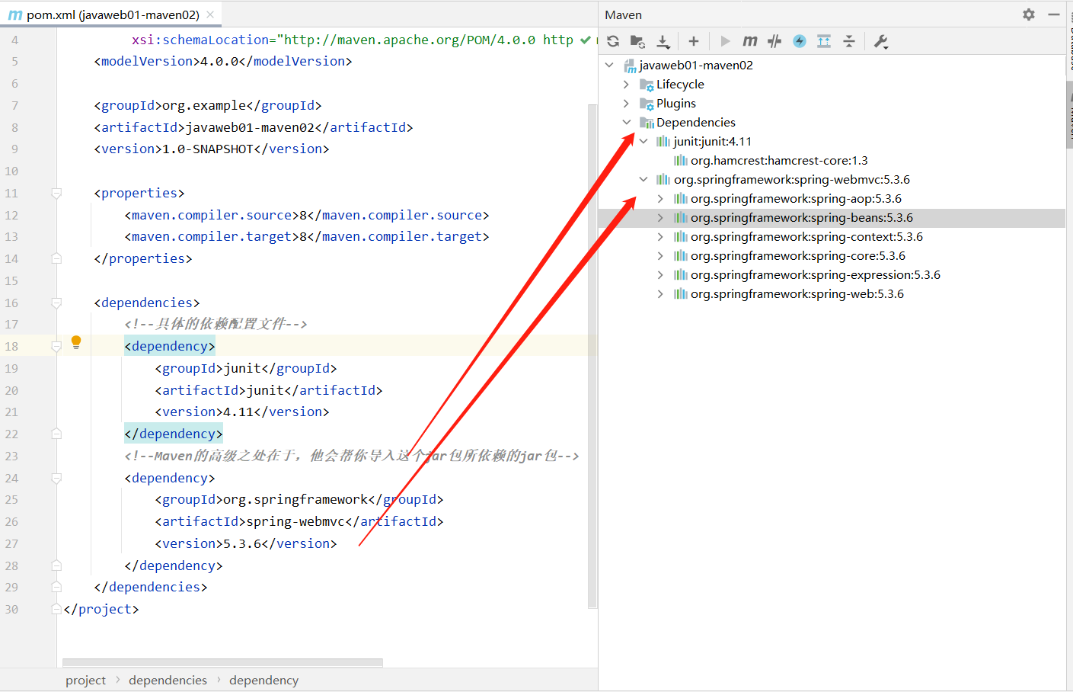1073x692 pixels.
Task: Close the pom.xml editor tab
Action: 210,14
